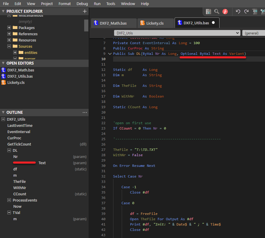Image resolution: width=265 pixels, height=238 pixels.
Task: Open the Outline panel options ellipsis
Action: tap(85, 112)
